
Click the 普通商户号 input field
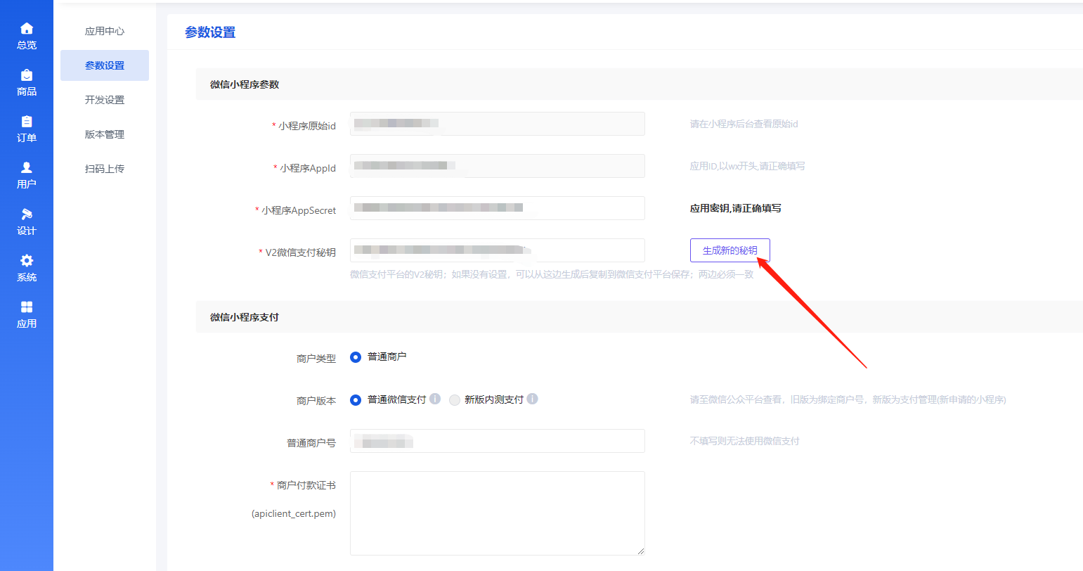tap(497, 441)
